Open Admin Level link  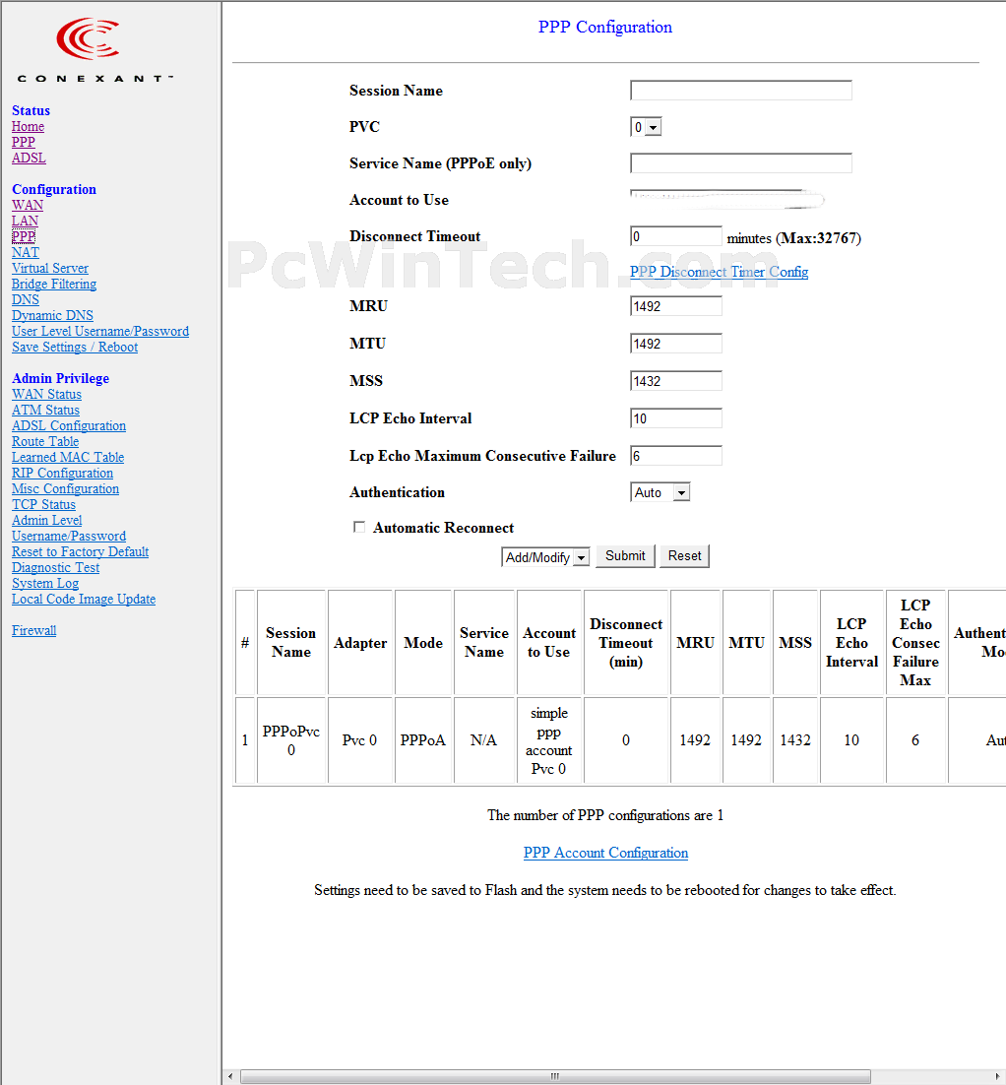click(46, 521)
